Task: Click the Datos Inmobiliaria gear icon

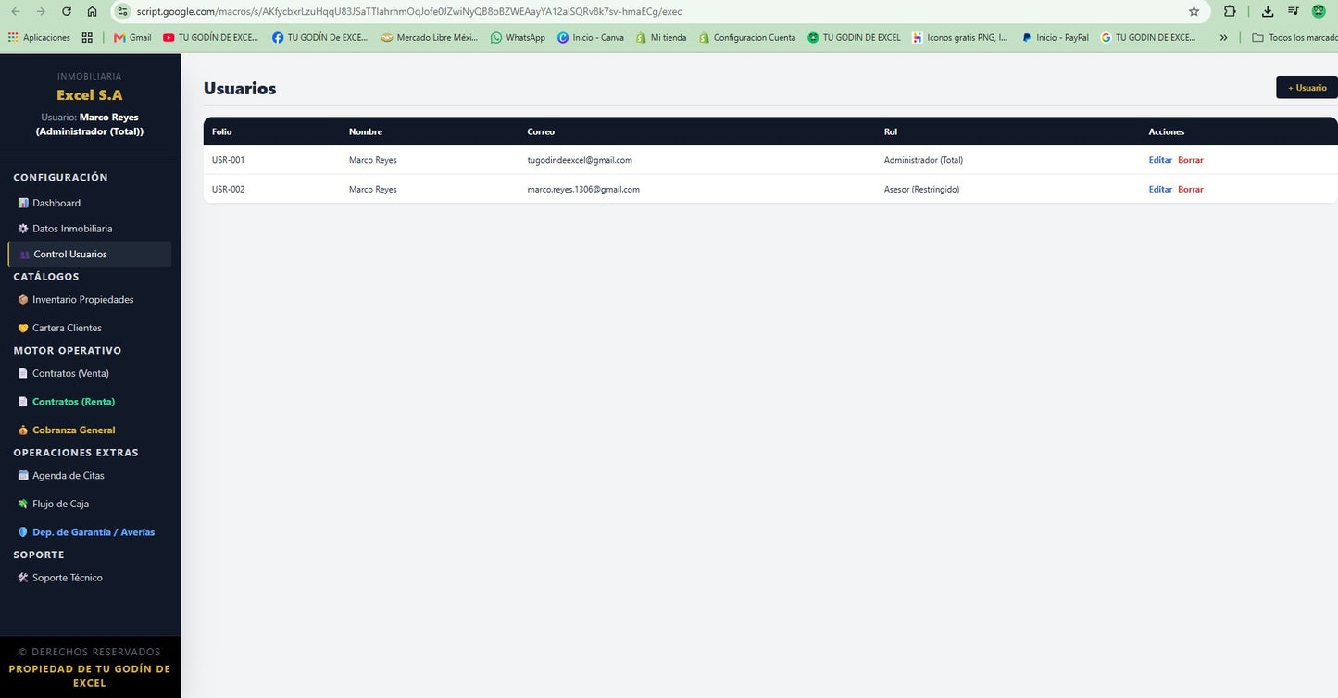Action: click(x=23, y=228)
